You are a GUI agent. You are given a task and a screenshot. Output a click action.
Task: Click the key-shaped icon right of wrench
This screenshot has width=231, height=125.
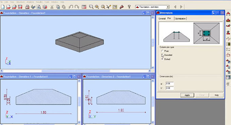coord(129,7)
